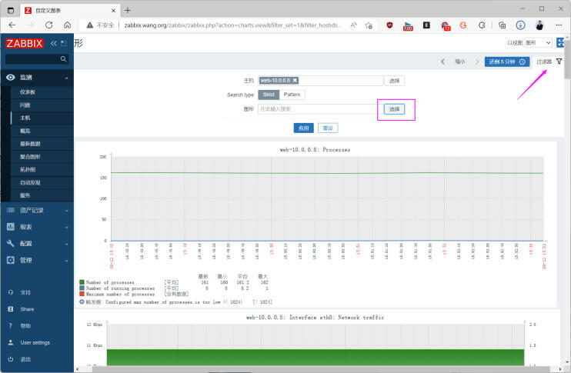The image size is (571, 373).
Task: Click the browser home icon
Action: click(x=68, y=25)
